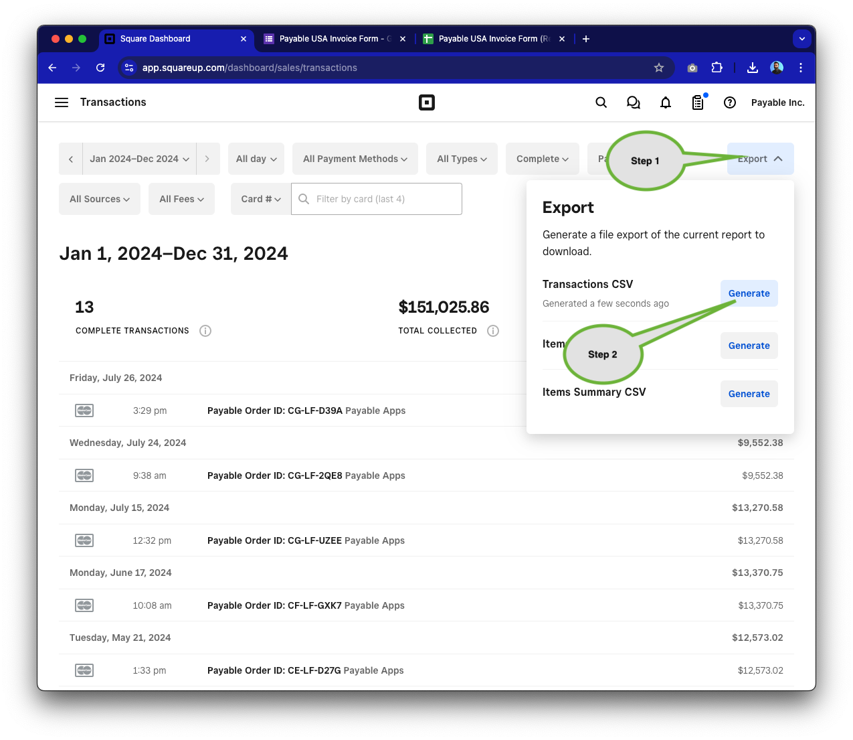This screenshot has height=740, width=853.
Task: Click the info icon beside Complete Transactions
Action: 205,330
